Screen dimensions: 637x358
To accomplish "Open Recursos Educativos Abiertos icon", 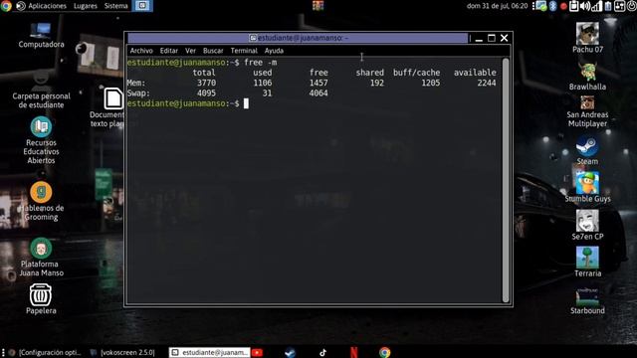I will [41, 140].
